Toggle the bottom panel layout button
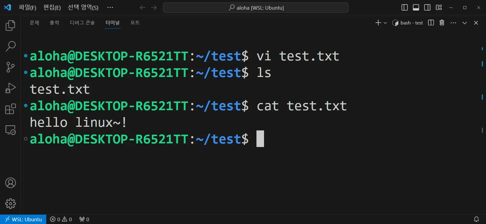The height and width of the screenshot is (224, 486). [416, 8]
